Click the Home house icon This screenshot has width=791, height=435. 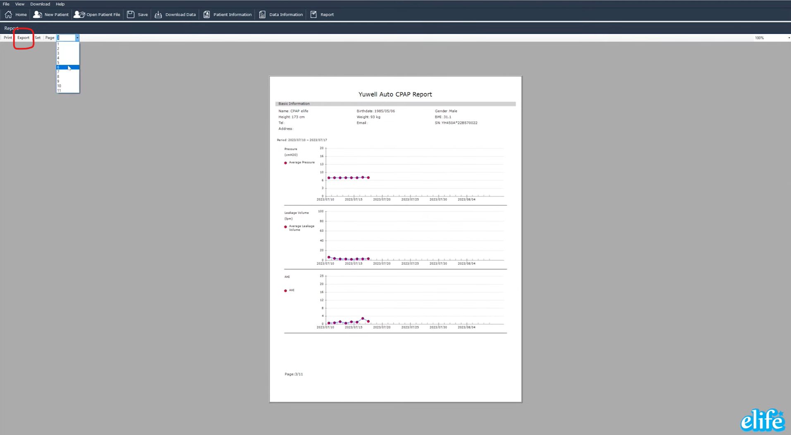click(8, 14)
